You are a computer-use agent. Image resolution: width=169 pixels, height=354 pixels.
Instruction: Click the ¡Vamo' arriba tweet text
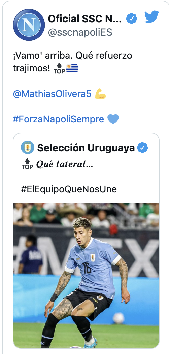72,62
